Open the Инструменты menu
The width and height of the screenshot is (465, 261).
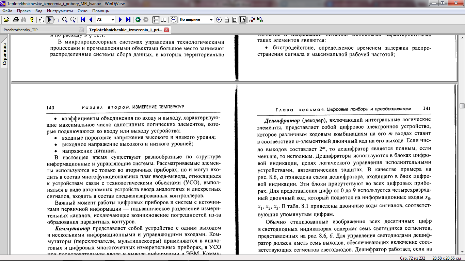[60, 11]
